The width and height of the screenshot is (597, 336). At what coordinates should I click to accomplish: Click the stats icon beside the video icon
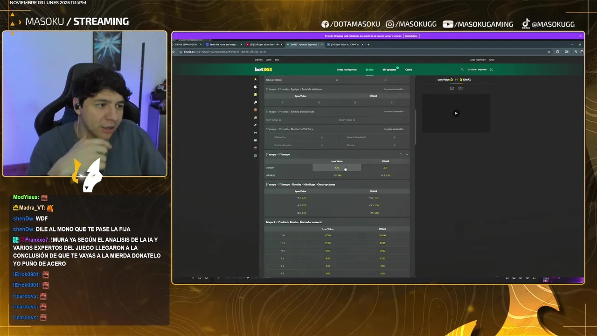(460, 88)
